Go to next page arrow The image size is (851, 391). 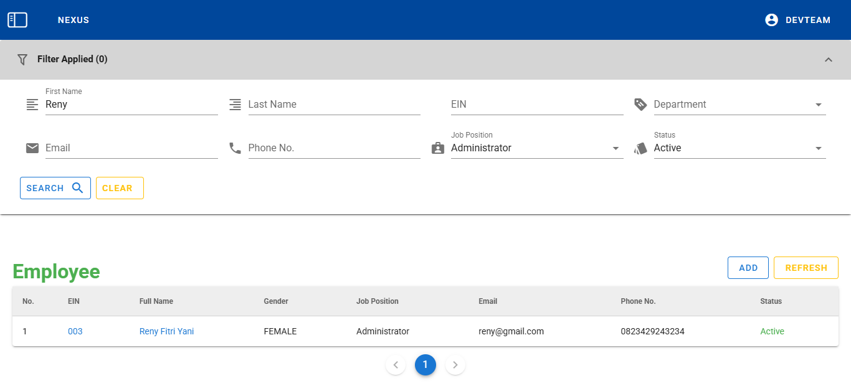click(455, 365)
